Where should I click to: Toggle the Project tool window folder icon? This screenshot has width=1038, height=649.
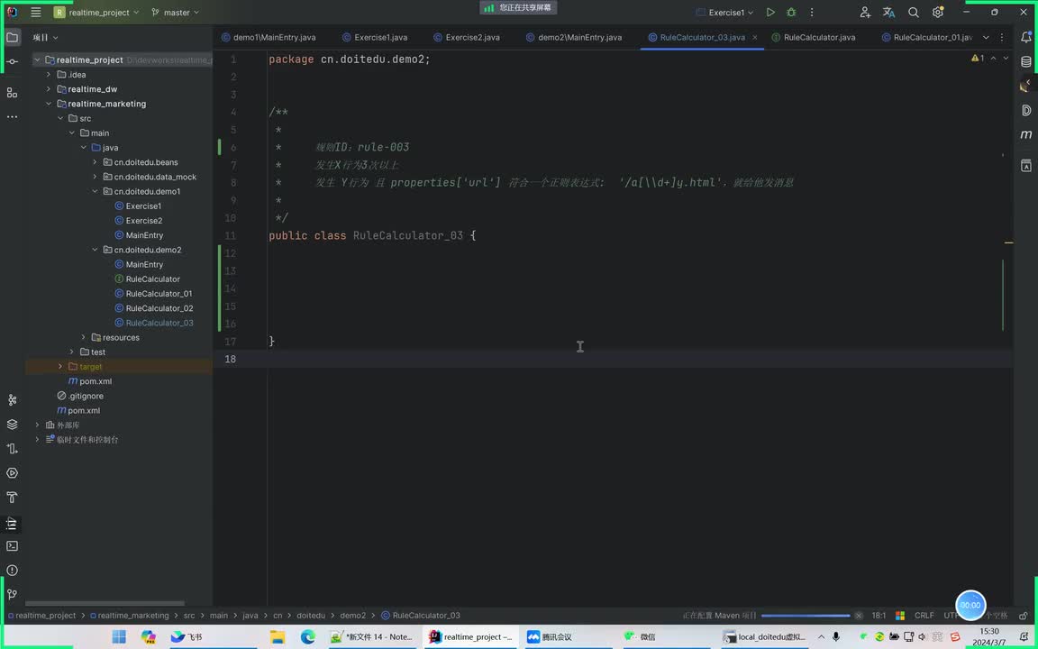pos(13,38)
